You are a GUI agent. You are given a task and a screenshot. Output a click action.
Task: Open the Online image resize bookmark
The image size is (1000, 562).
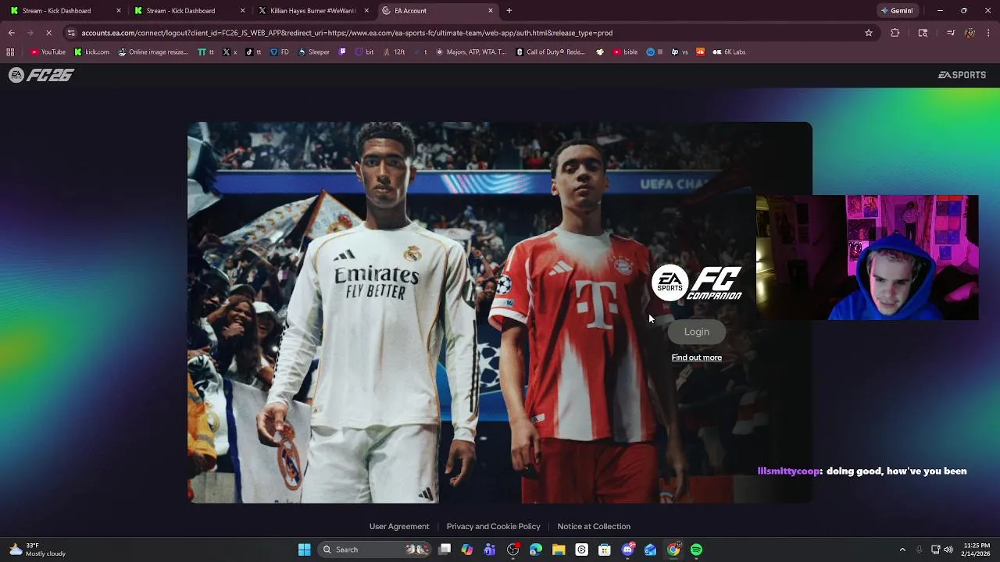153,52
